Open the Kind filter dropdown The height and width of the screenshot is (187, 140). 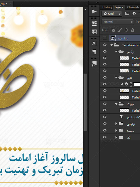coord(112,14)
